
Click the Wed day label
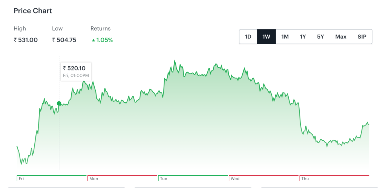point(234,179)
